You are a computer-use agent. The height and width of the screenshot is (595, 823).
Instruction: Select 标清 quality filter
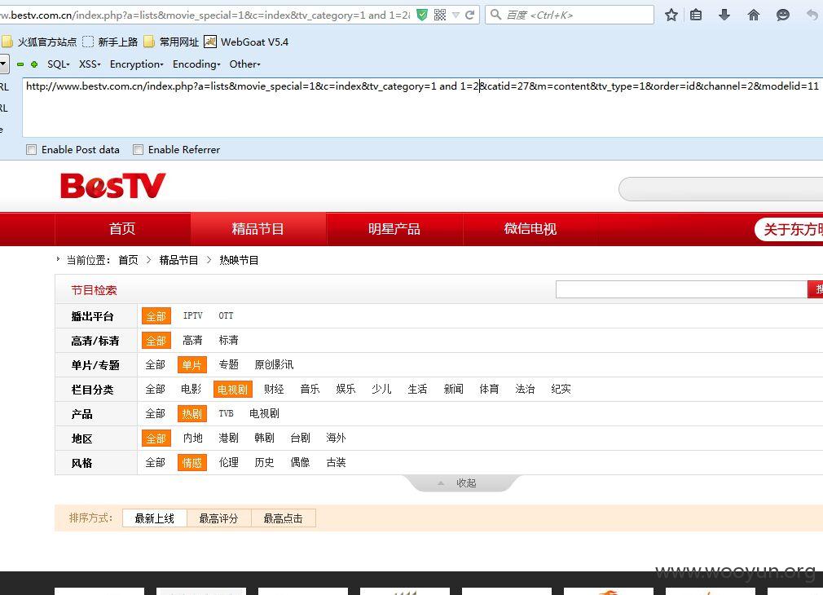coord(228,341)
